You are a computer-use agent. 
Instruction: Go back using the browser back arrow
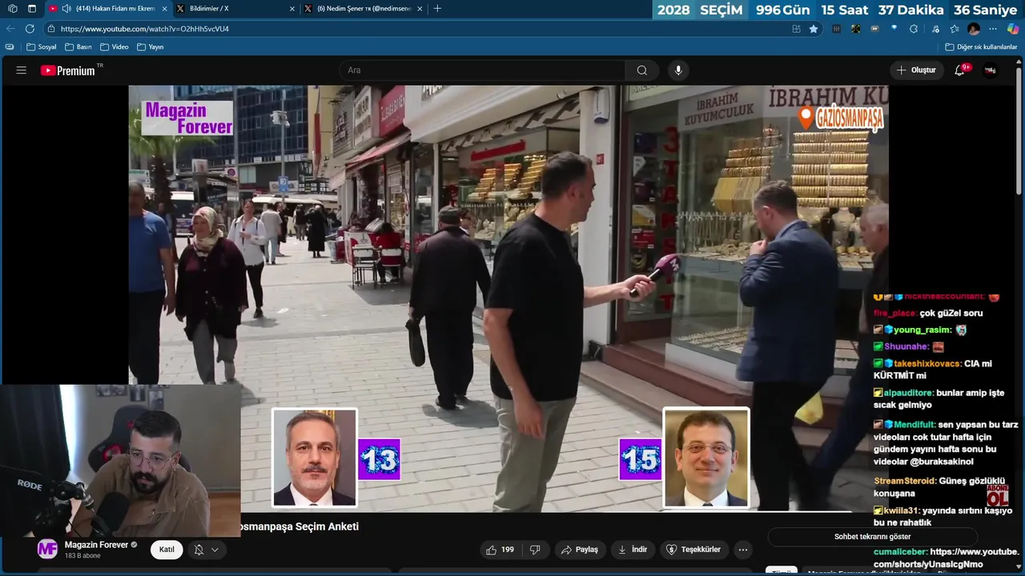pyautogui.click(x=10, y=29)
